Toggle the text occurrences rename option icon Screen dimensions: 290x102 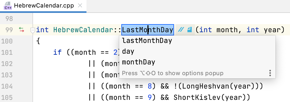(189, 30)
